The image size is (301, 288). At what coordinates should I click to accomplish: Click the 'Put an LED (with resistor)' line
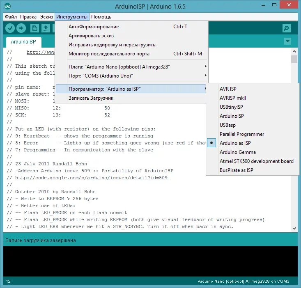pyautogui.click(x=81, y=129)
